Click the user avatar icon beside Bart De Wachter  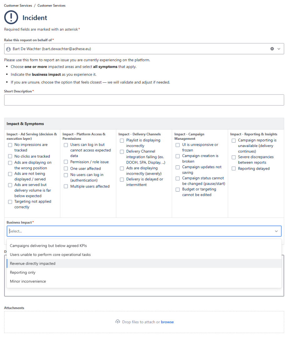pos(8,49)
